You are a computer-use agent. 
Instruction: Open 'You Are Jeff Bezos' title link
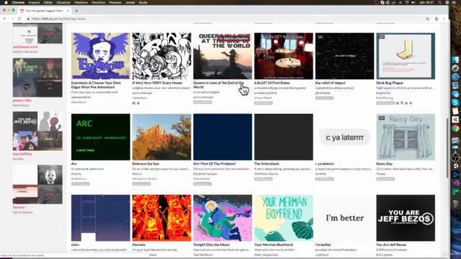pos(391,245)
